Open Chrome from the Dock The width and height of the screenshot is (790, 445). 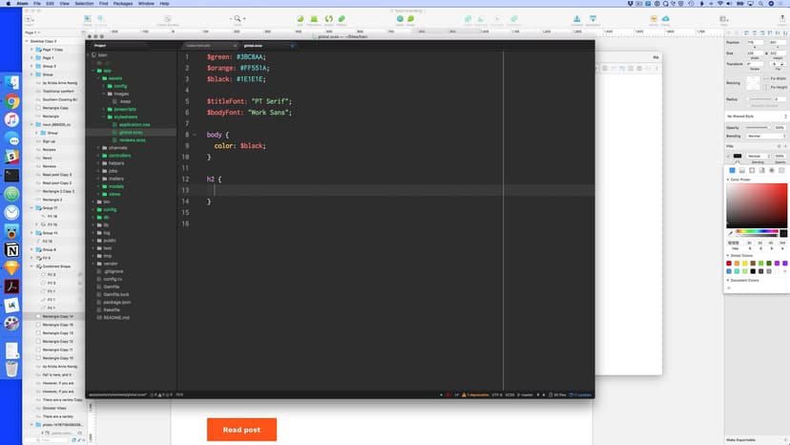click(12, 101)
